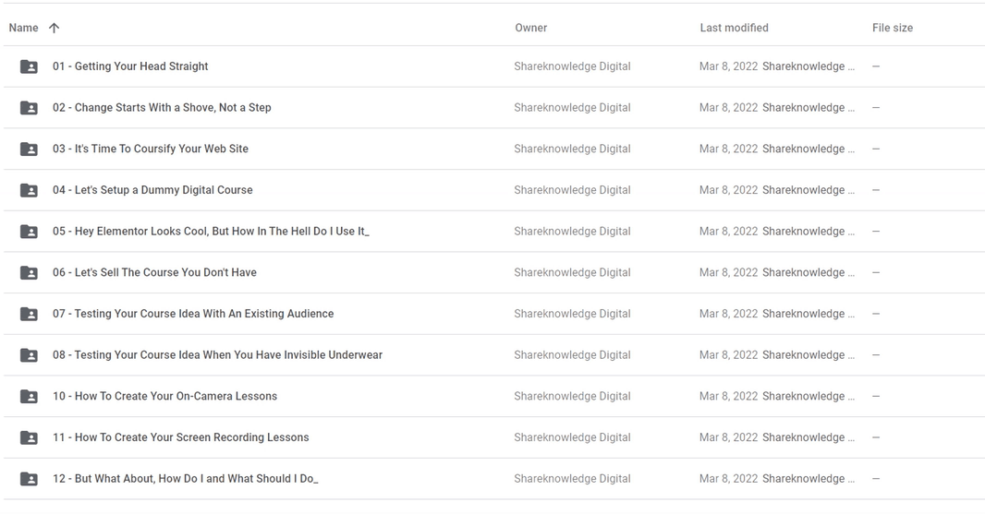
Task: Click the folder icon beside 11 - Screen Recording Lessons
Action: point(29,437)
